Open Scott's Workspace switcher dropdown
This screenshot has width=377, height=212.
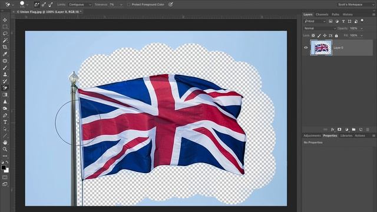coord(355,5)
